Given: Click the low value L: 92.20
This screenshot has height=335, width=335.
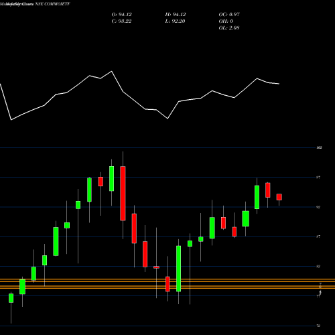Looking at the screenshot, I should [175, 21].
